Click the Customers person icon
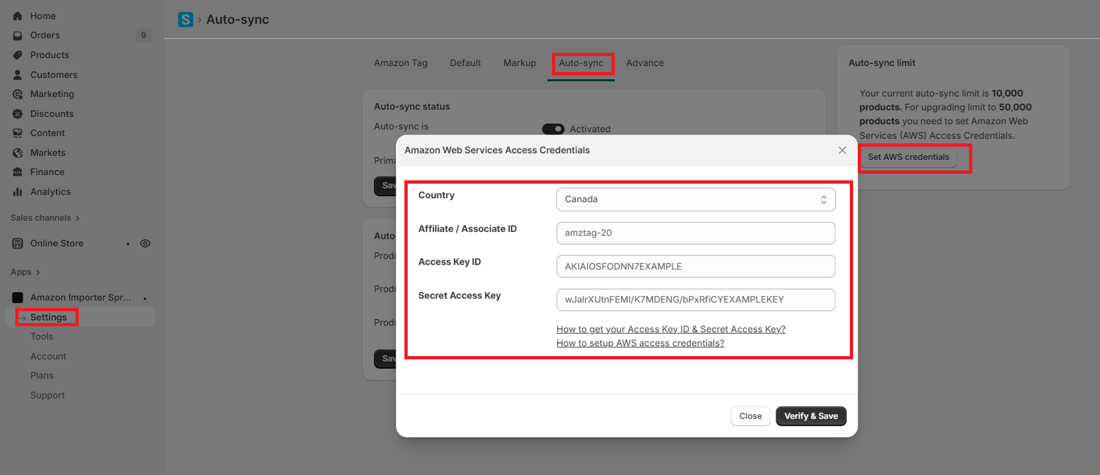The image size is (1100, 475). [18, 75]
